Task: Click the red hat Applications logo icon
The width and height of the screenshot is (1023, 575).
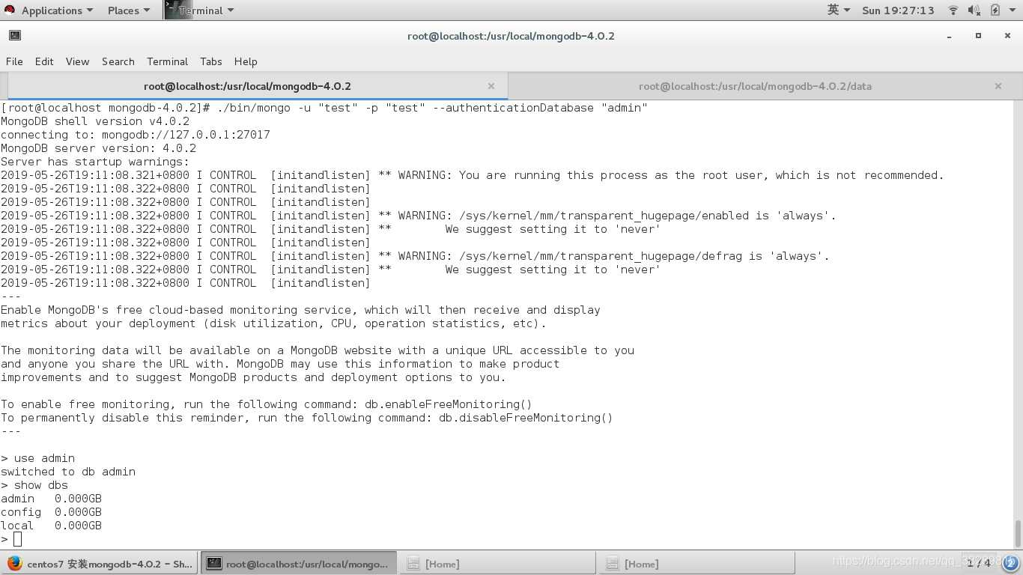Action: point(10,10)
